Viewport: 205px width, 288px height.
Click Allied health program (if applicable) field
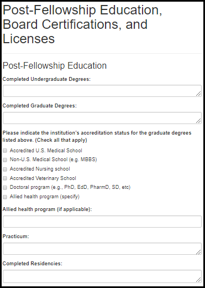(x=102, y=222)
